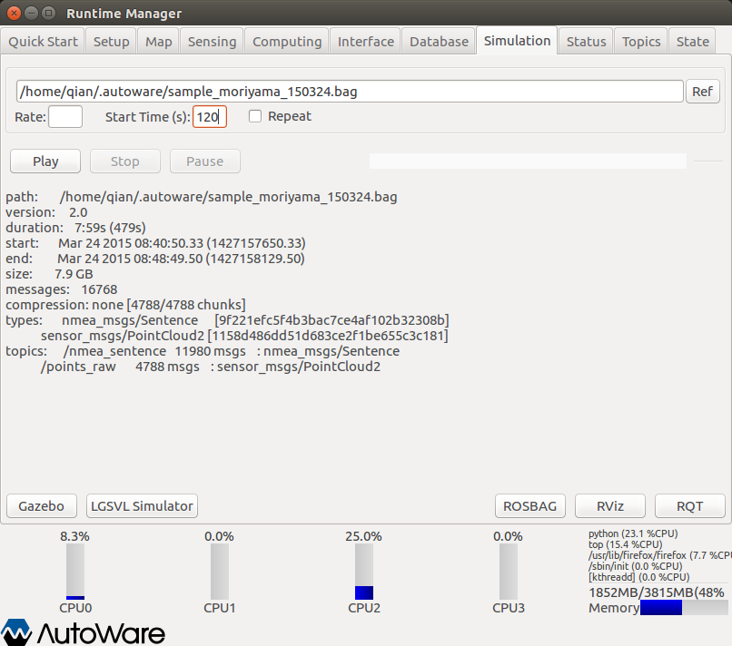Launch the LGSVL Simulator

pyautogui.click(x=142, y=506)
